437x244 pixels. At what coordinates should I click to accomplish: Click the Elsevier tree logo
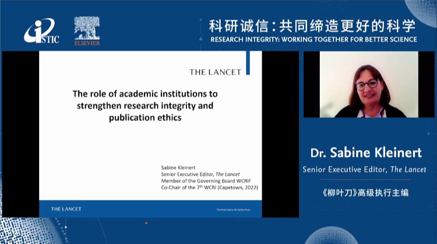87,31
